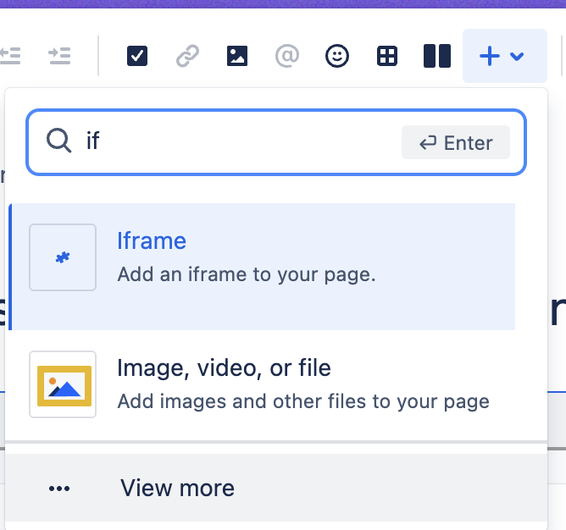This screenshot has height=530, width=566.
Task: Click the two-column layouts icon
Action: tap(436, 56)
